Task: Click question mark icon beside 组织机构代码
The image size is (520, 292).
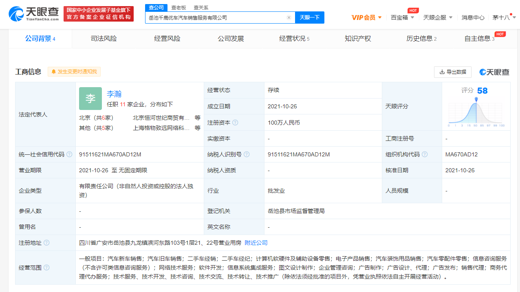Action: 424,154
